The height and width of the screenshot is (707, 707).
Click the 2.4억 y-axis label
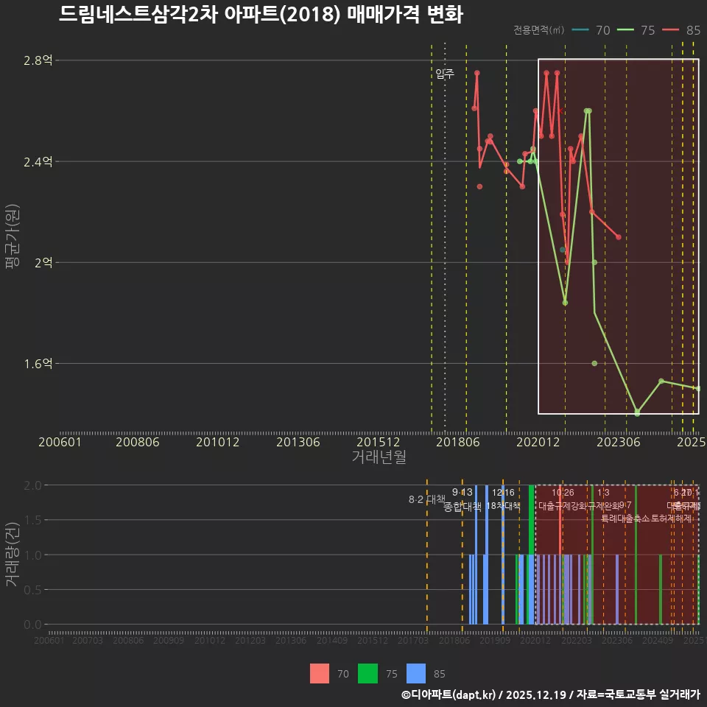coord(38,161)
